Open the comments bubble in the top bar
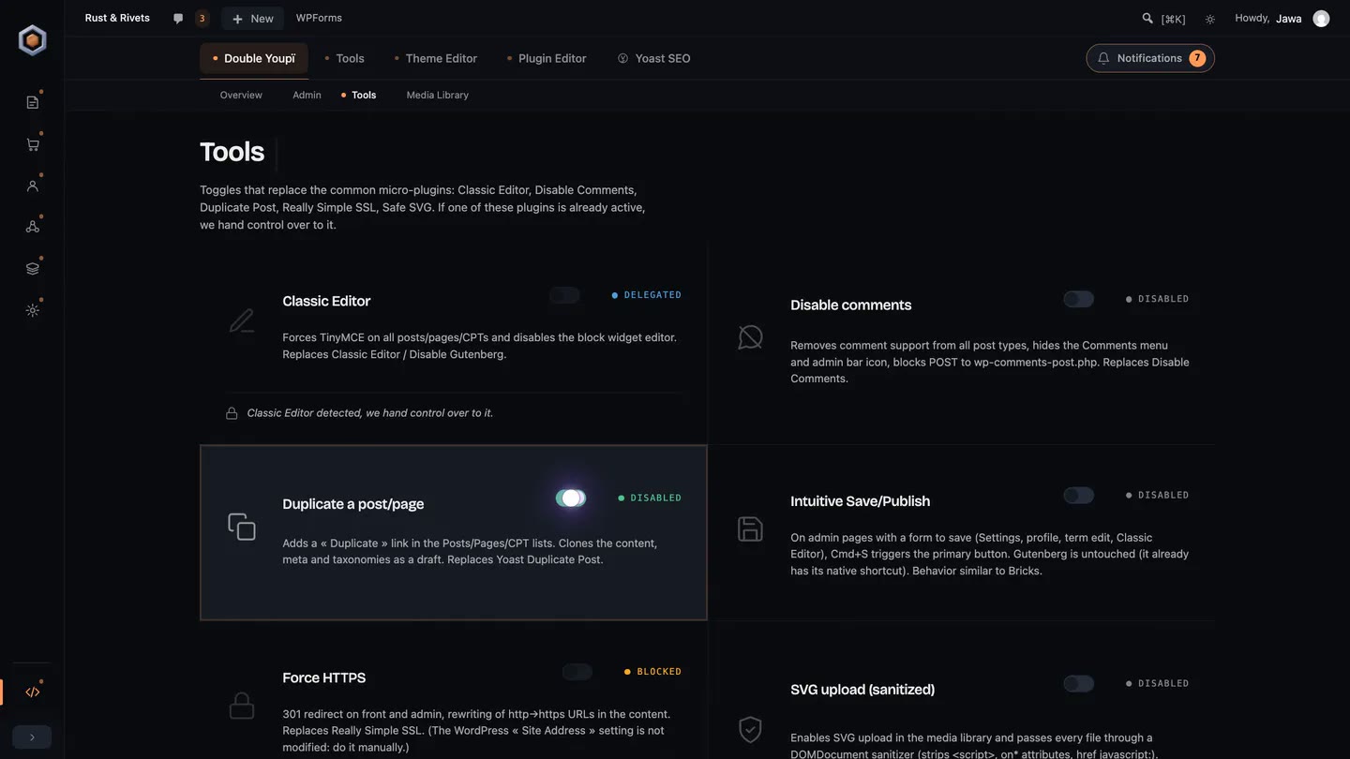Viewport: 1350px width, 759px height. tap(178, 18)
